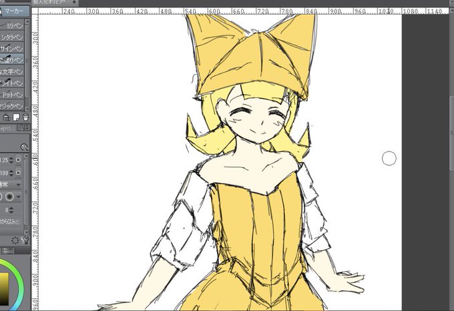Click the delete sub tool trash icon
454x311 pixels.
[x=25, y=117]
